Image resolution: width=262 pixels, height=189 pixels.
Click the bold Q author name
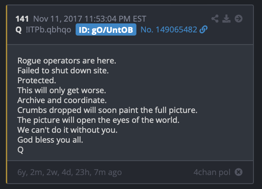click(18, 30)
